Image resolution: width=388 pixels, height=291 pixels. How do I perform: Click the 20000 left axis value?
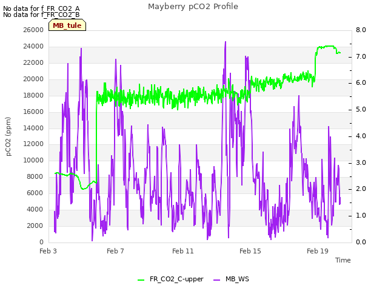coord(33,79)
